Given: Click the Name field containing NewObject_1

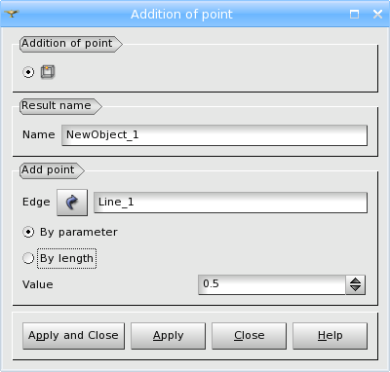Looking at the screenshot, I should [x=214, y=135].
